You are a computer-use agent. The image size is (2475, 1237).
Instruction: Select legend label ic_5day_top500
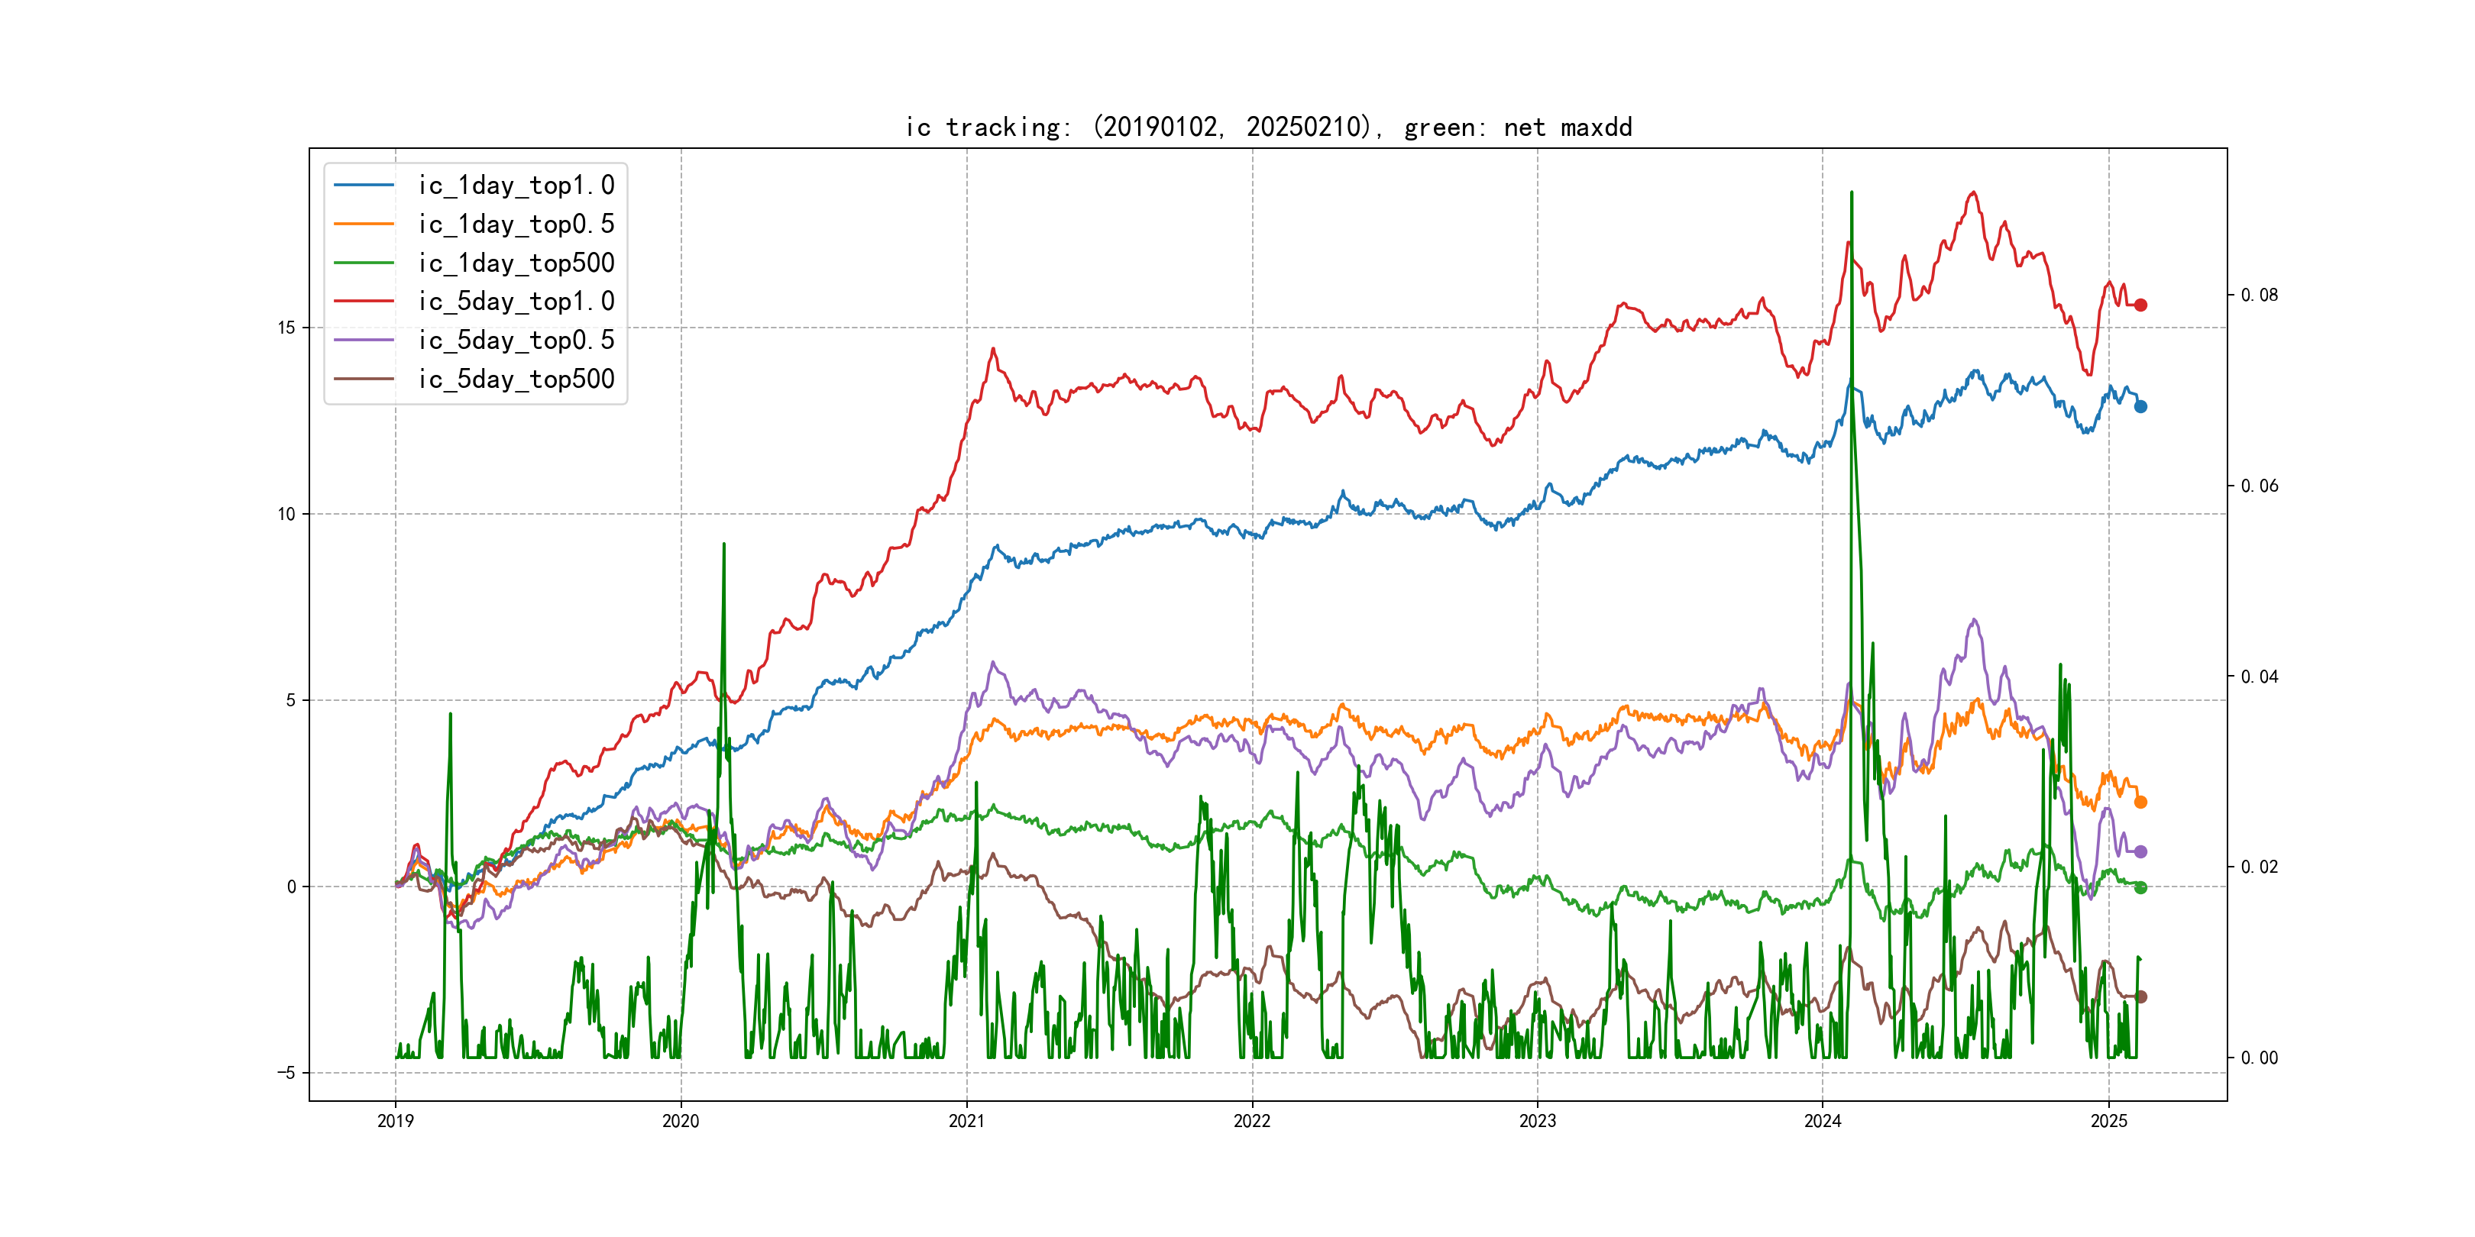click(x=516, y=379)
